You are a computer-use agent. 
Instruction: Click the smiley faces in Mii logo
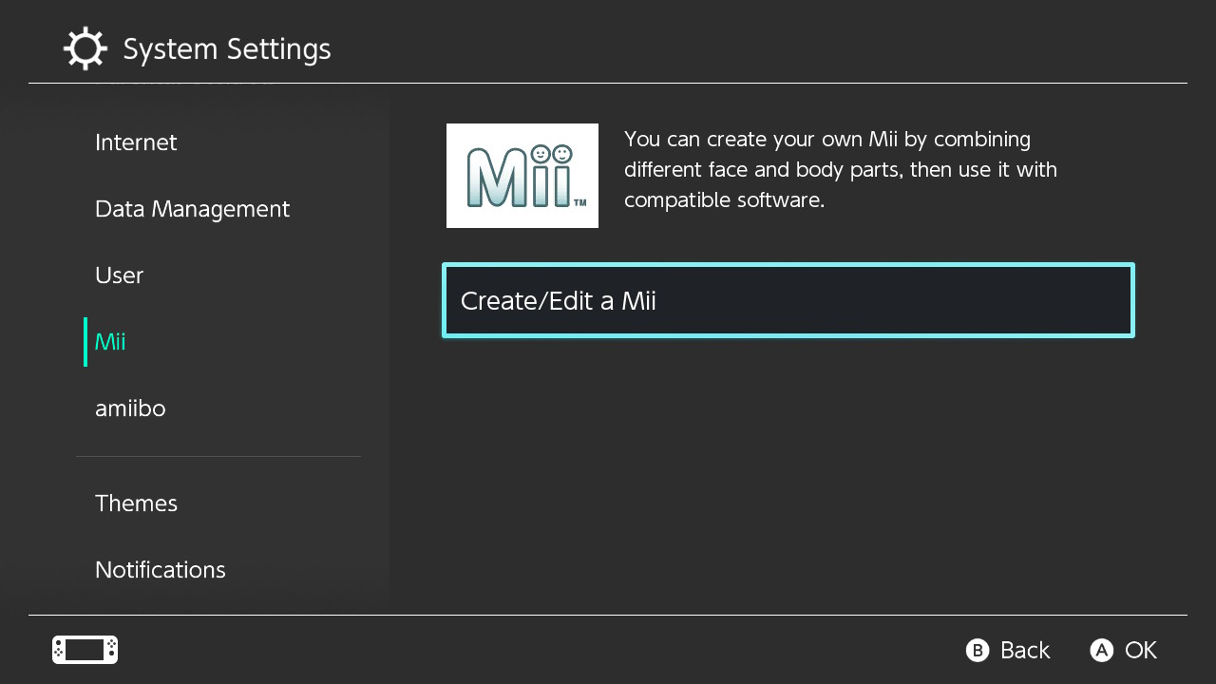pyautogui.click(x=551, y=154)
